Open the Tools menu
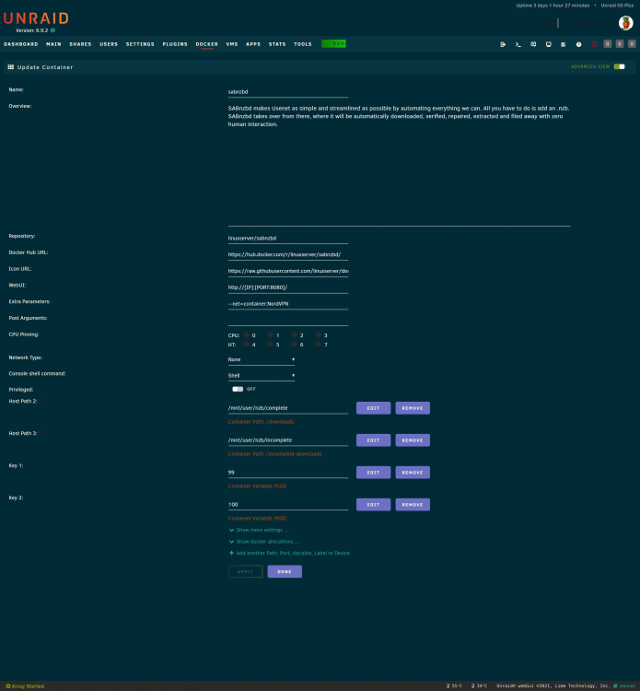The image size is (640, 691). [x=303, y=44]
